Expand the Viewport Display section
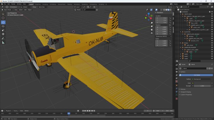This screenshot has height=120, width=214. [x=187, y=92]
